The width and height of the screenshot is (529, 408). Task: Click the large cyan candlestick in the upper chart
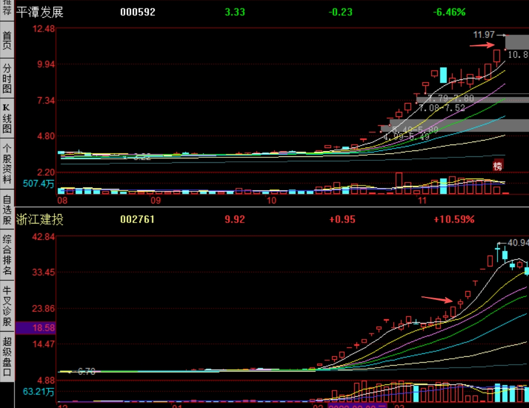444,75
